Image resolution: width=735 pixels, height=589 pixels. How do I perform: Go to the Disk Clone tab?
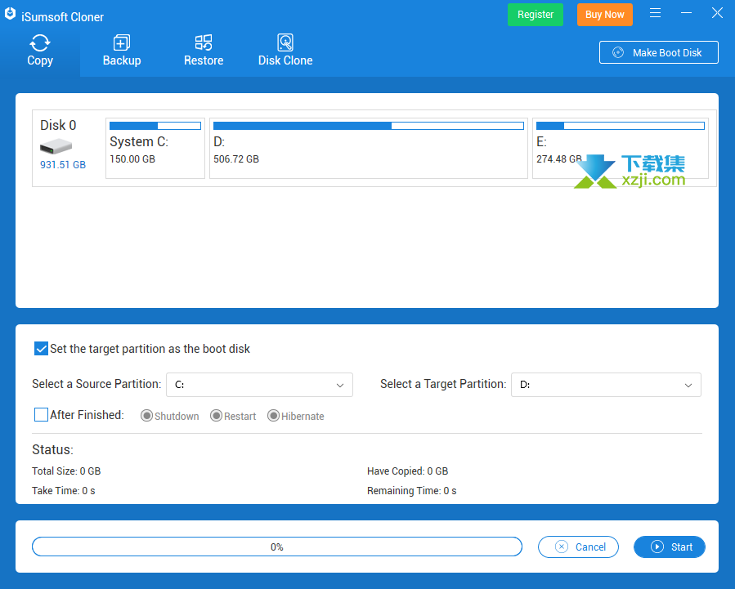tap(285, 51)
